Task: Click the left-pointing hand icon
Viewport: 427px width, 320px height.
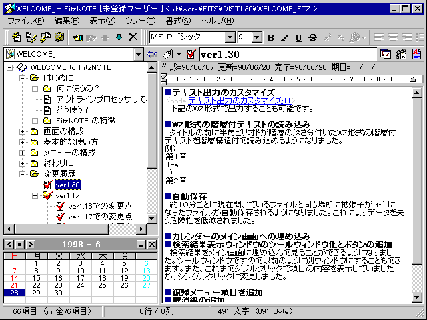Action: [77, 37]
